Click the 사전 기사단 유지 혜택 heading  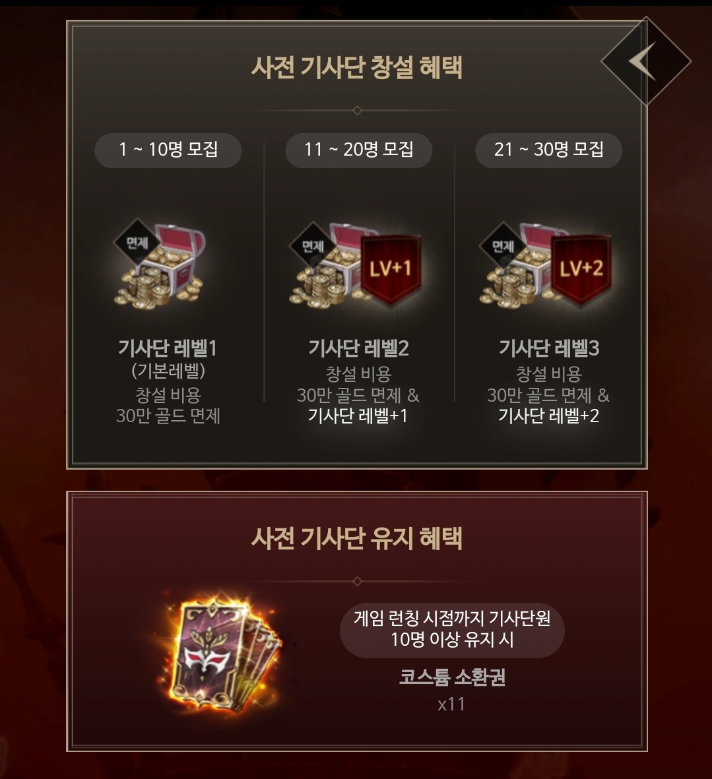[x=357, y=538]
